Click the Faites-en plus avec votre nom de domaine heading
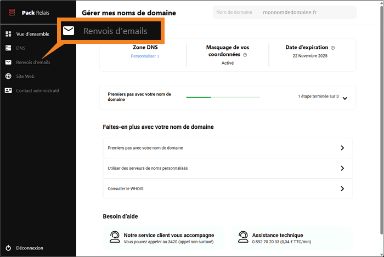The width and height of the screenshot is (384, 257). coord(158,127)
